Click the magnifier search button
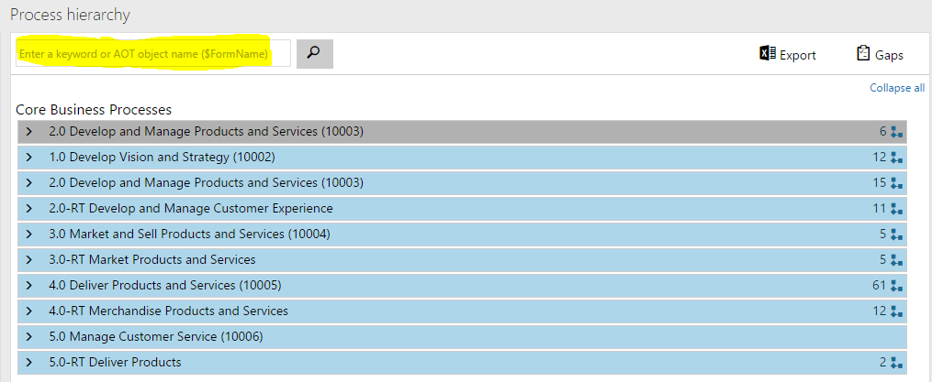 (314, 54)
